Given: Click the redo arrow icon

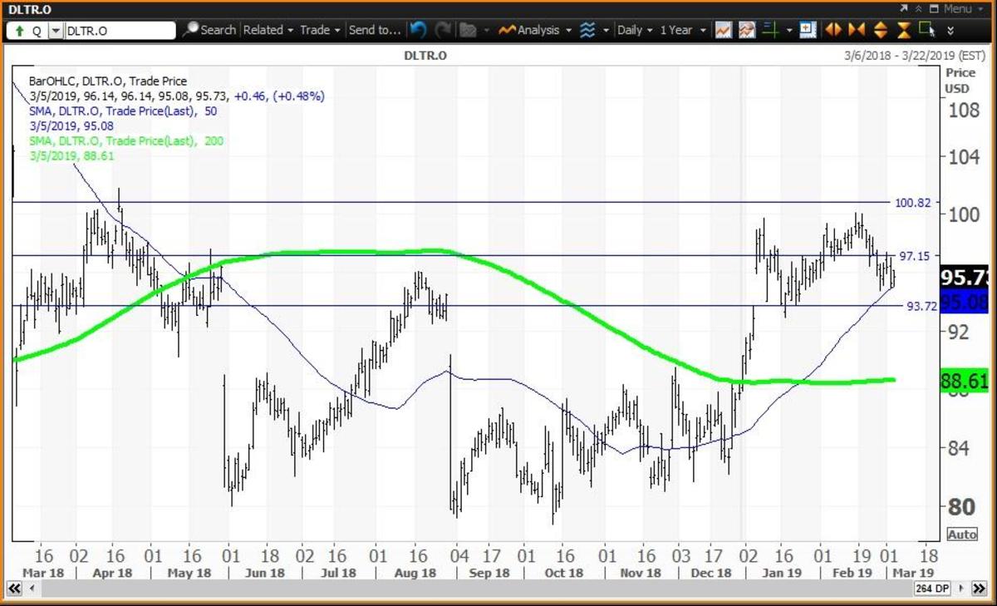Looking at the screenshot, I should pyautogui.click(x=443, y=30).
